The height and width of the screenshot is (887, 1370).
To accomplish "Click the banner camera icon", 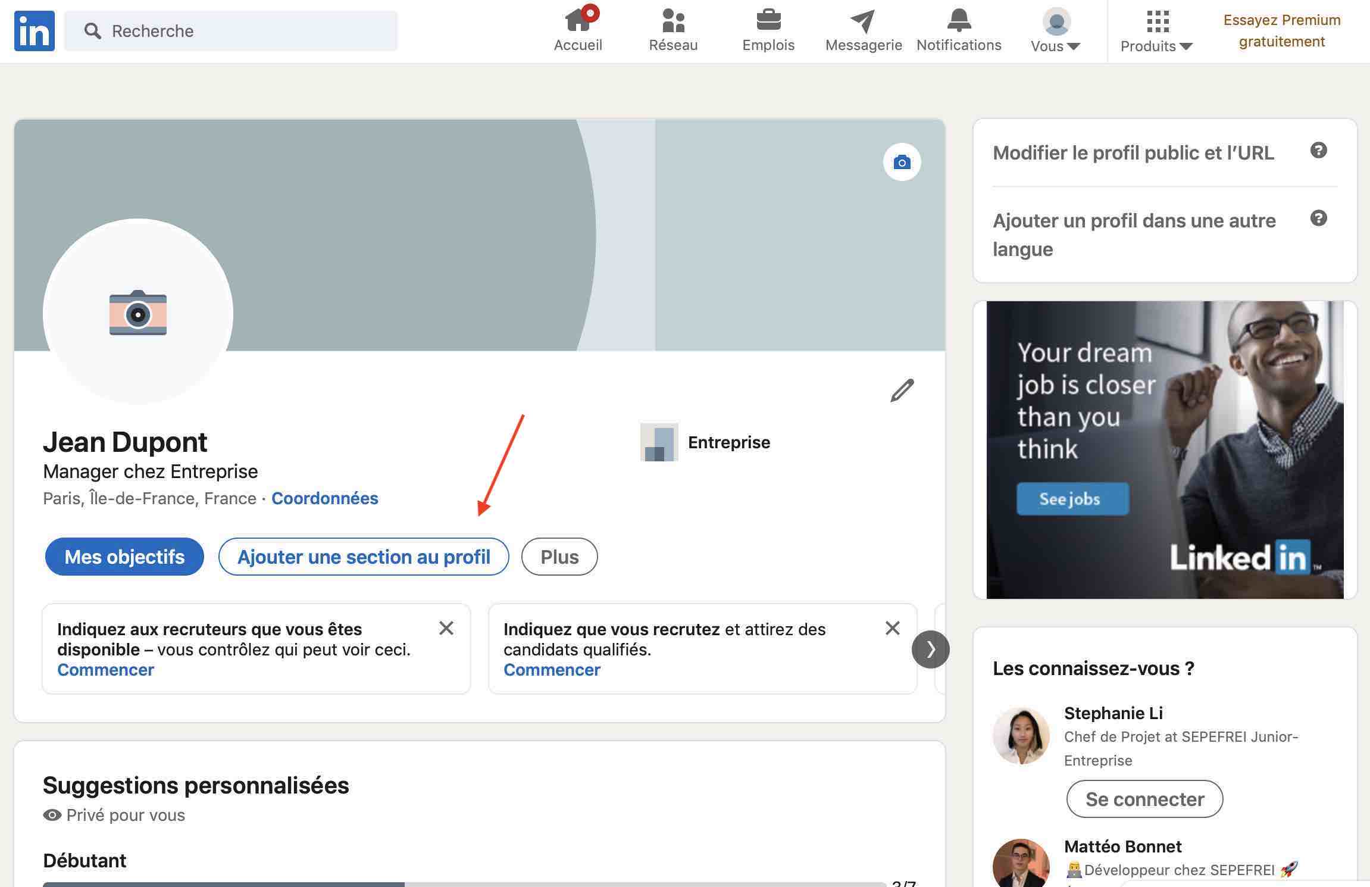I will coord(902,161).
